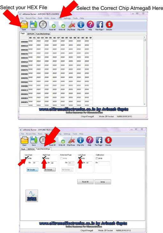
Task: Open the Tools menu in the Fuse Bits window
Action: [x=75, y=134]
